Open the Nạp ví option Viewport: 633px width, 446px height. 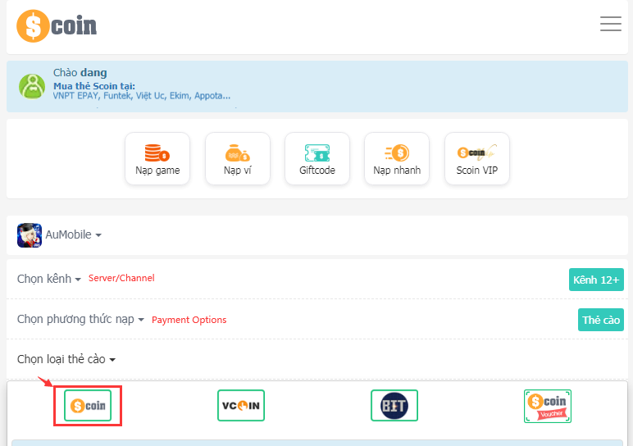point(238,158)
